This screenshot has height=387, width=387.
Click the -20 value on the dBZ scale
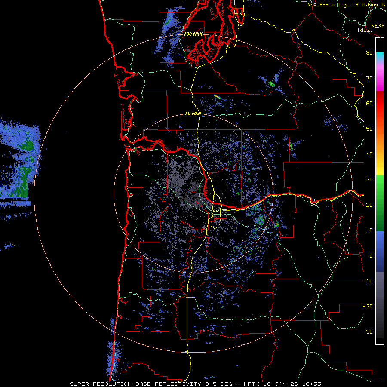point(368,307)
